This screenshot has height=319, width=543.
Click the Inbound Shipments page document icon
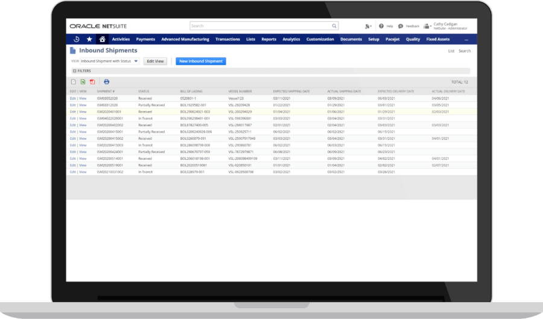click(73, 51)
